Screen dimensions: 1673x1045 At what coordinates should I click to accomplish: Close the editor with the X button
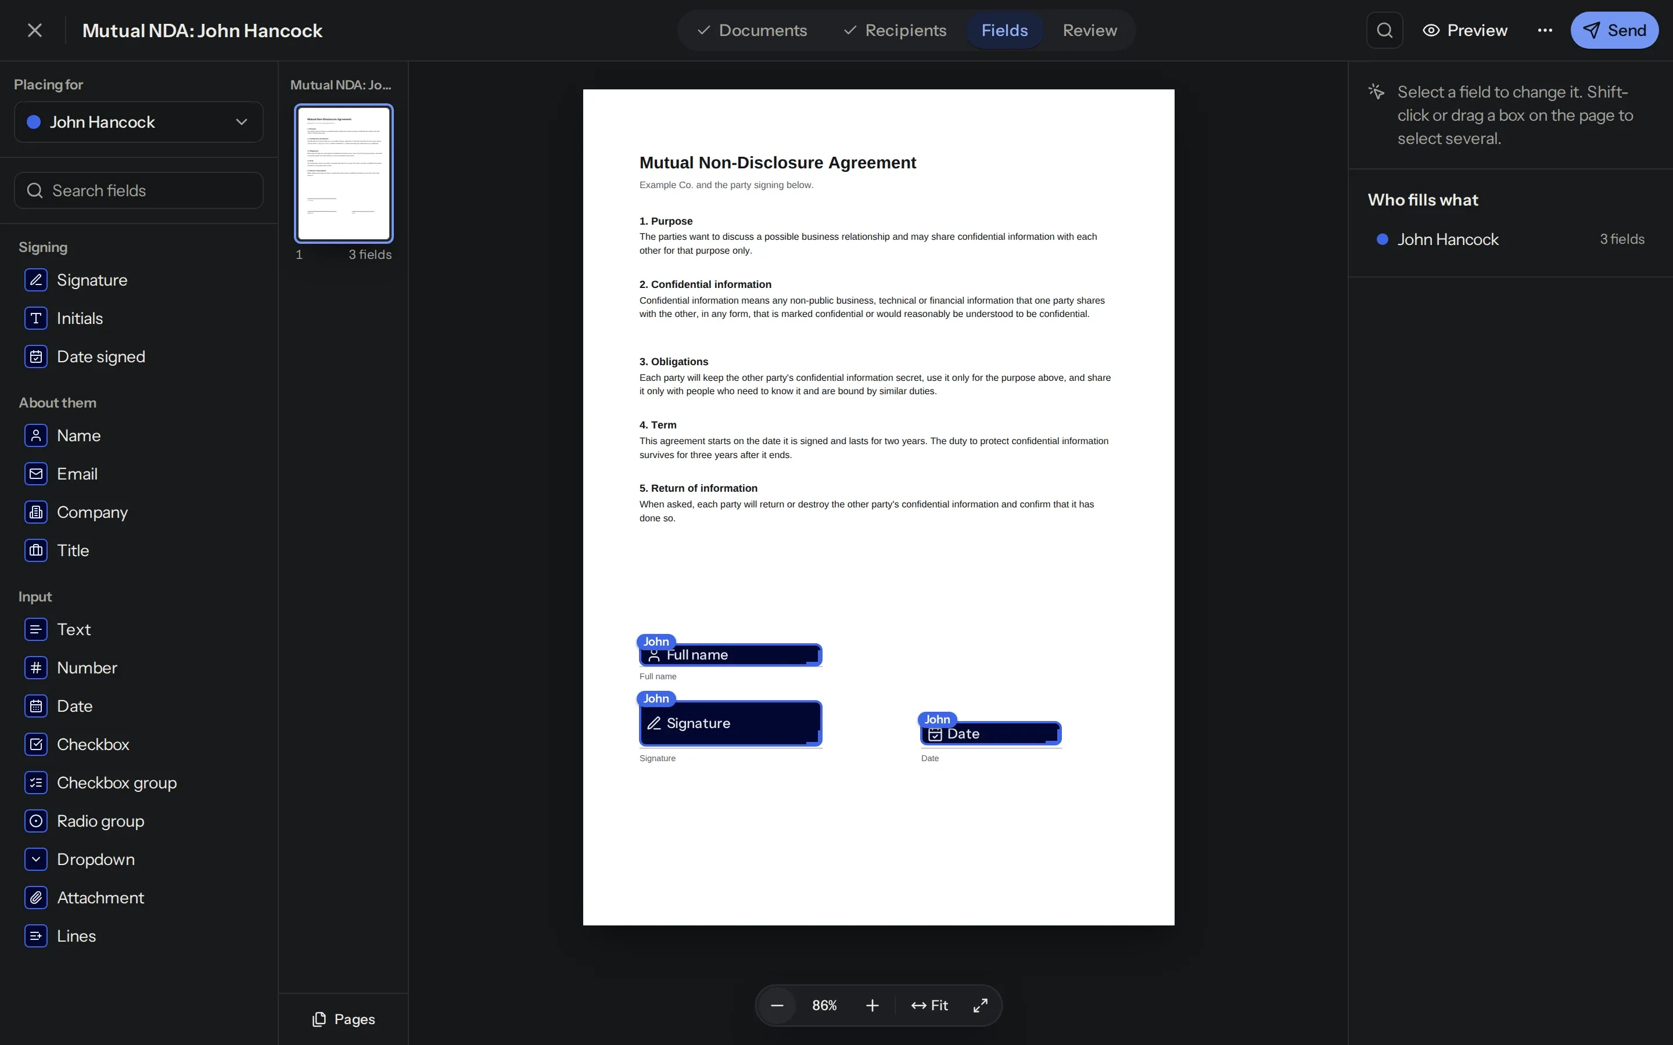point(35,30)
